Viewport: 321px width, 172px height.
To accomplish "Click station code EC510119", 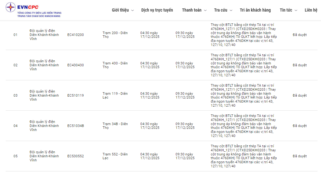I will 75,95.
